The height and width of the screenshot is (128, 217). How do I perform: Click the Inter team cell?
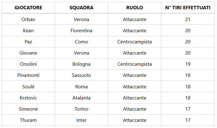81,120
